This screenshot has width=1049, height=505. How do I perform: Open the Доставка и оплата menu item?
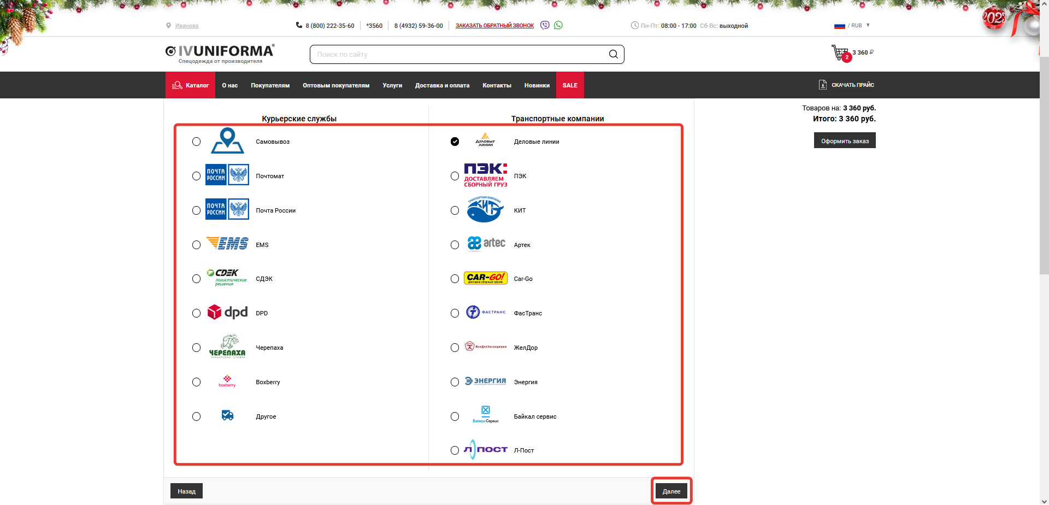click(442, 85)
